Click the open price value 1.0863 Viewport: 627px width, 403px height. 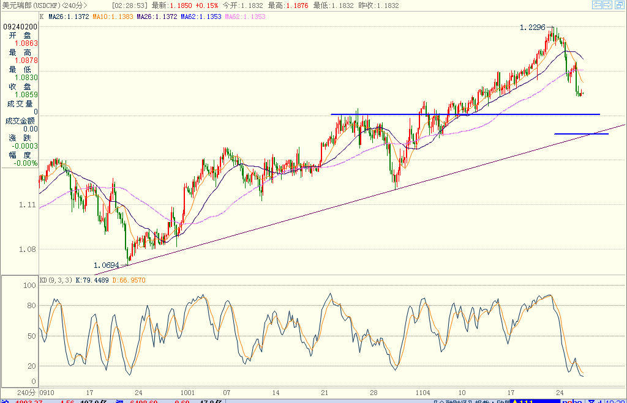coord(26,43)
